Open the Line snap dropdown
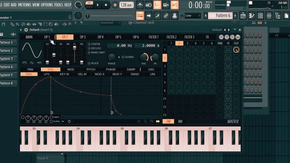The width and height of the screenshot is (290, 163). (193, 16)
